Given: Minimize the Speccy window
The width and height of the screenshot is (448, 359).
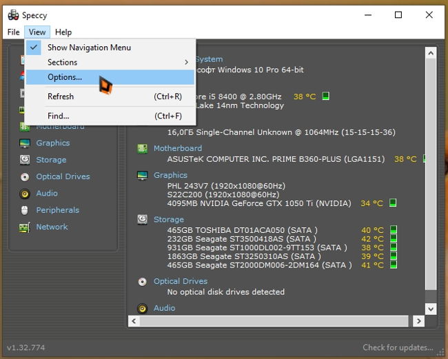Looking at the screenshot, I should point(368,15).
